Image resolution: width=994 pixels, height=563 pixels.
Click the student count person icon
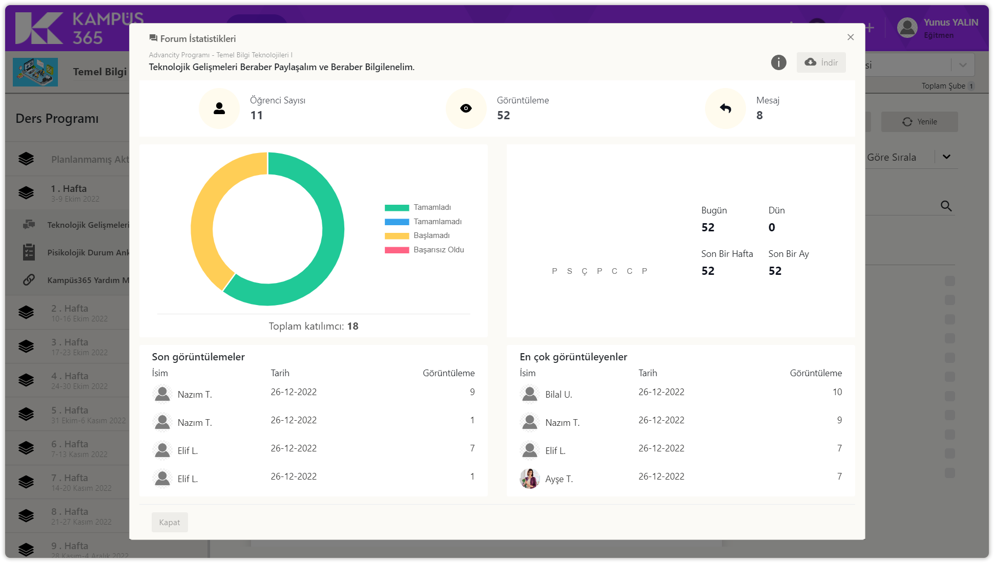[219, 109]
